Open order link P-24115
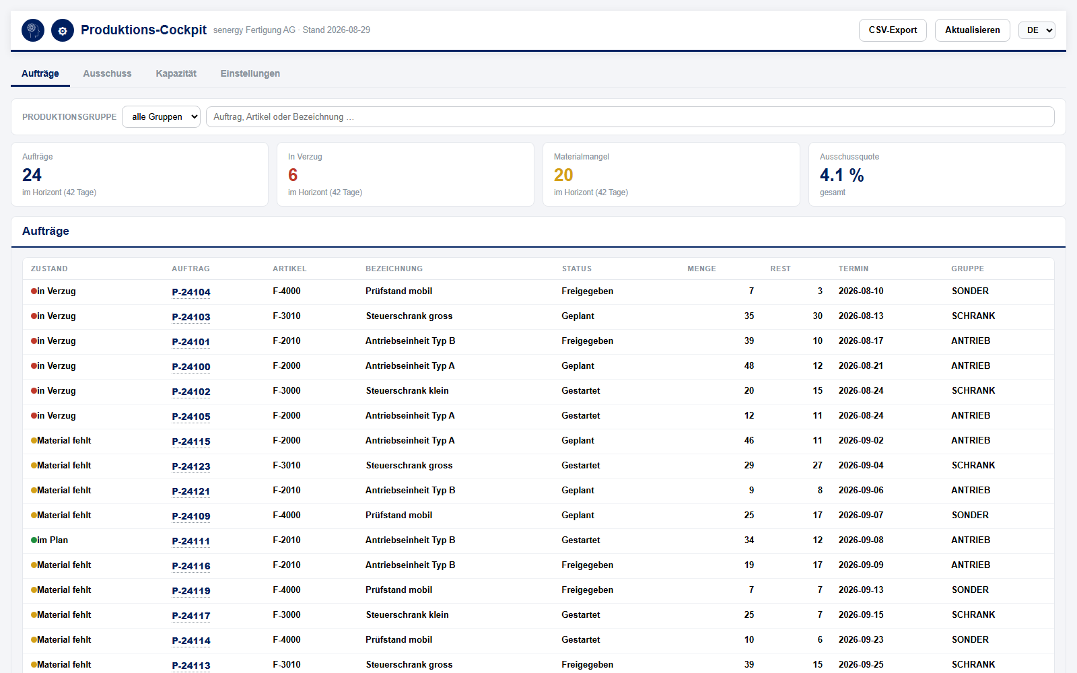Screen dimensions: 1077x673 [x=191, y=441]
